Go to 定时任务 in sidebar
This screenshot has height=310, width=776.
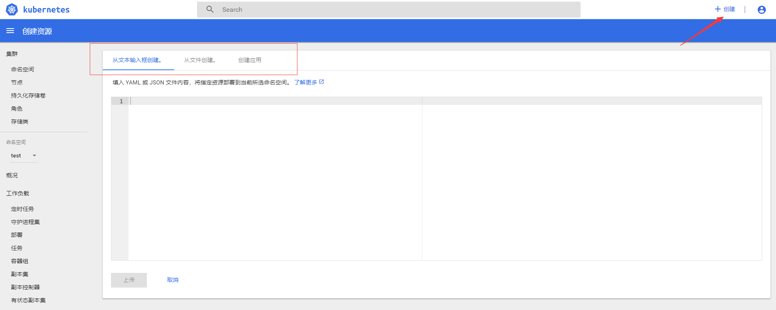click(22, 209)
